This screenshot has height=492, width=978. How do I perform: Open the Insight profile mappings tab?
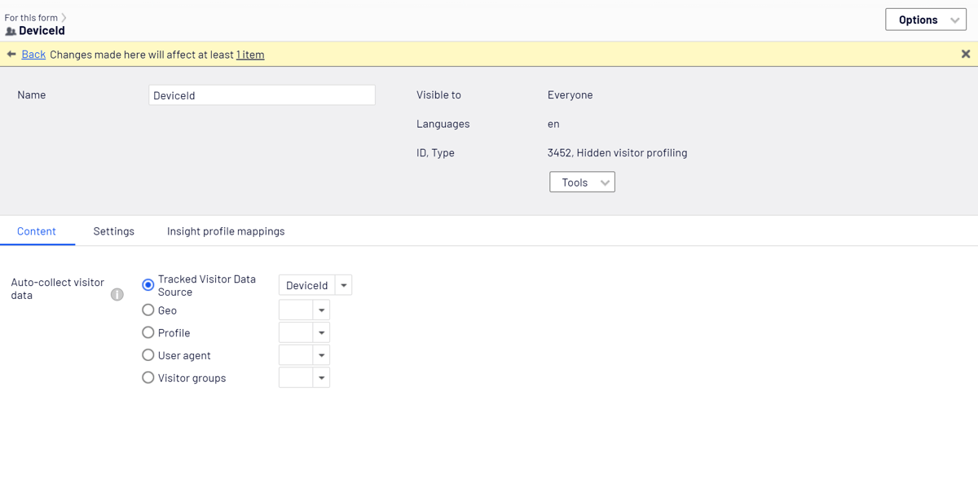[x=226, y=231]
